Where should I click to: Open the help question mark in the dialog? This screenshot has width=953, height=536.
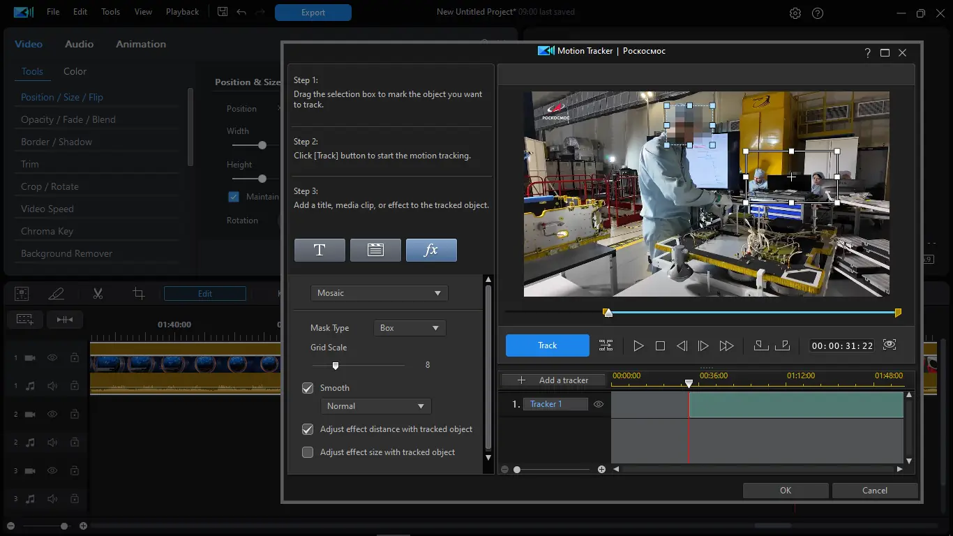pyautogui.click(x=867, y=52)
